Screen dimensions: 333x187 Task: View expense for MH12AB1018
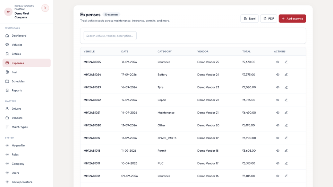[x=277, y=151]
